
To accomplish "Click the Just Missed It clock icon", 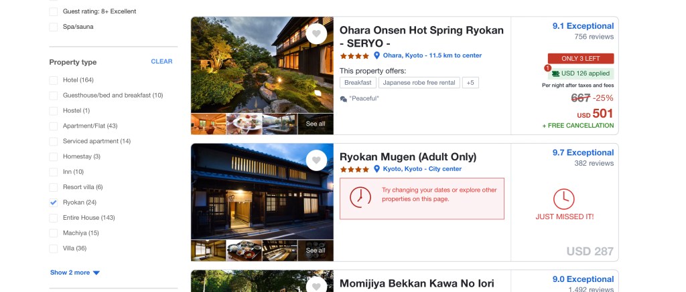I will (x=564, y=199).
